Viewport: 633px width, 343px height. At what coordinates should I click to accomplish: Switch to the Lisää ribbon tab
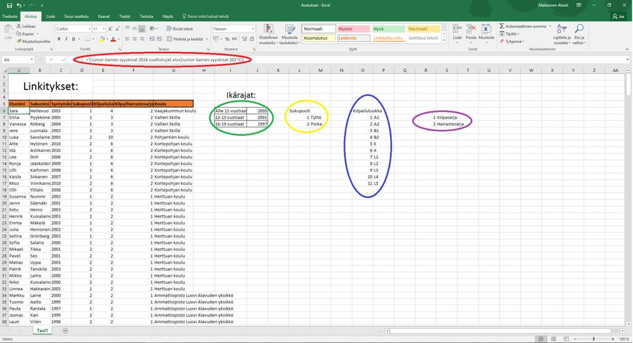51,17
